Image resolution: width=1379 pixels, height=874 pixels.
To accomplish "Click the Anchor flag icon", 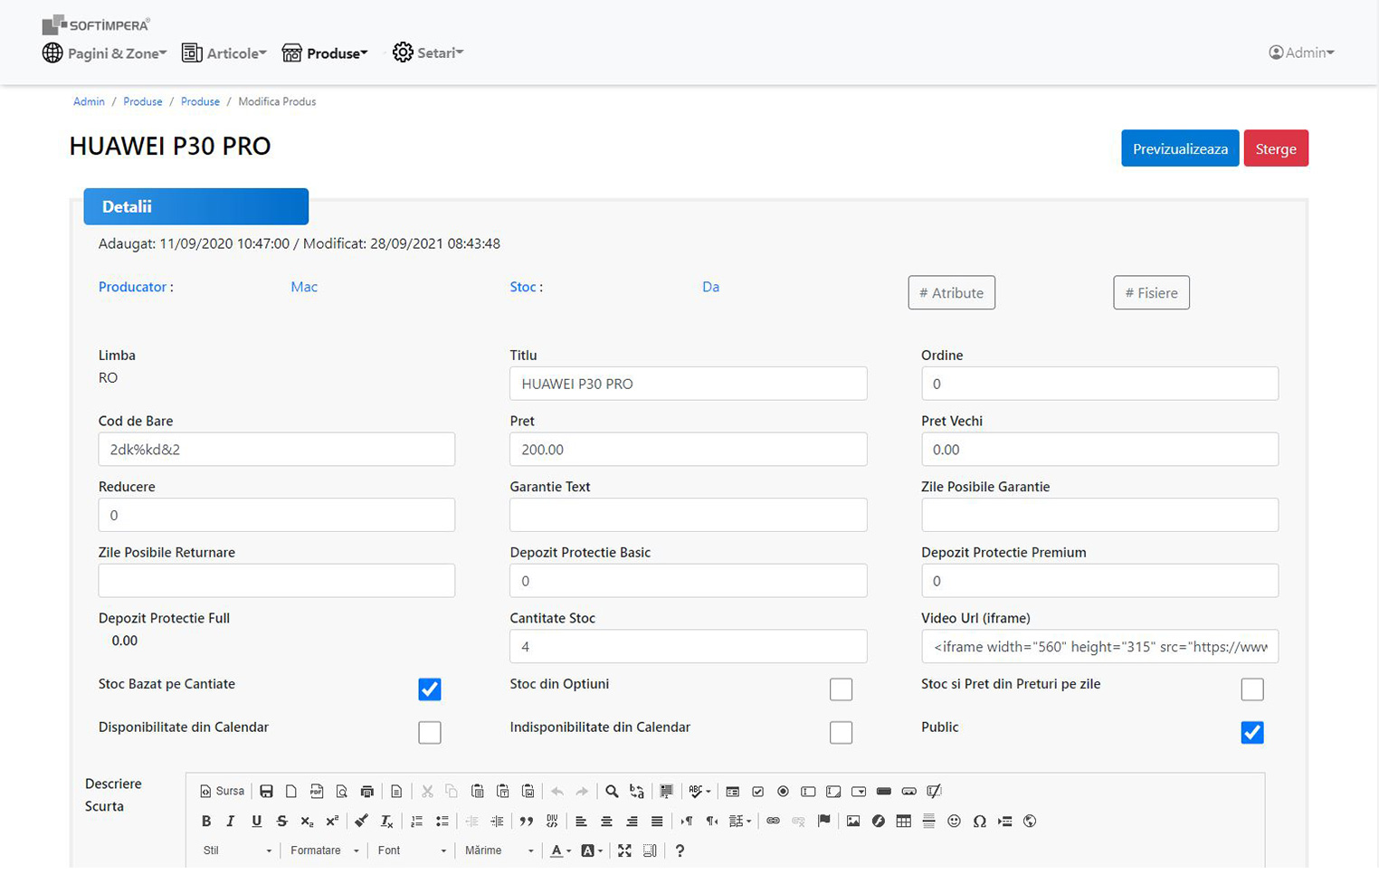I will tap(823, 822).
